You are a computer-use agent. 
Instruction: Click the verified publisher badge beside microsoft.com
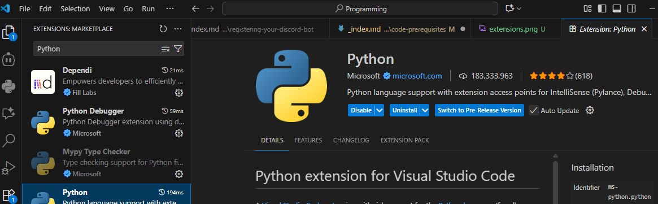[386, 76]
